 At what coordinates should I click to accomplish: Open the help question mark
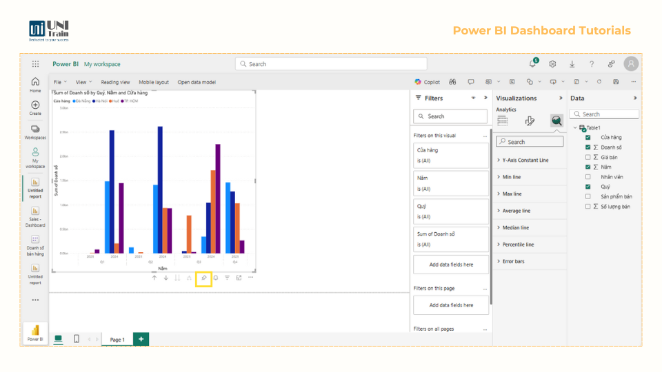tap(592, 64)
